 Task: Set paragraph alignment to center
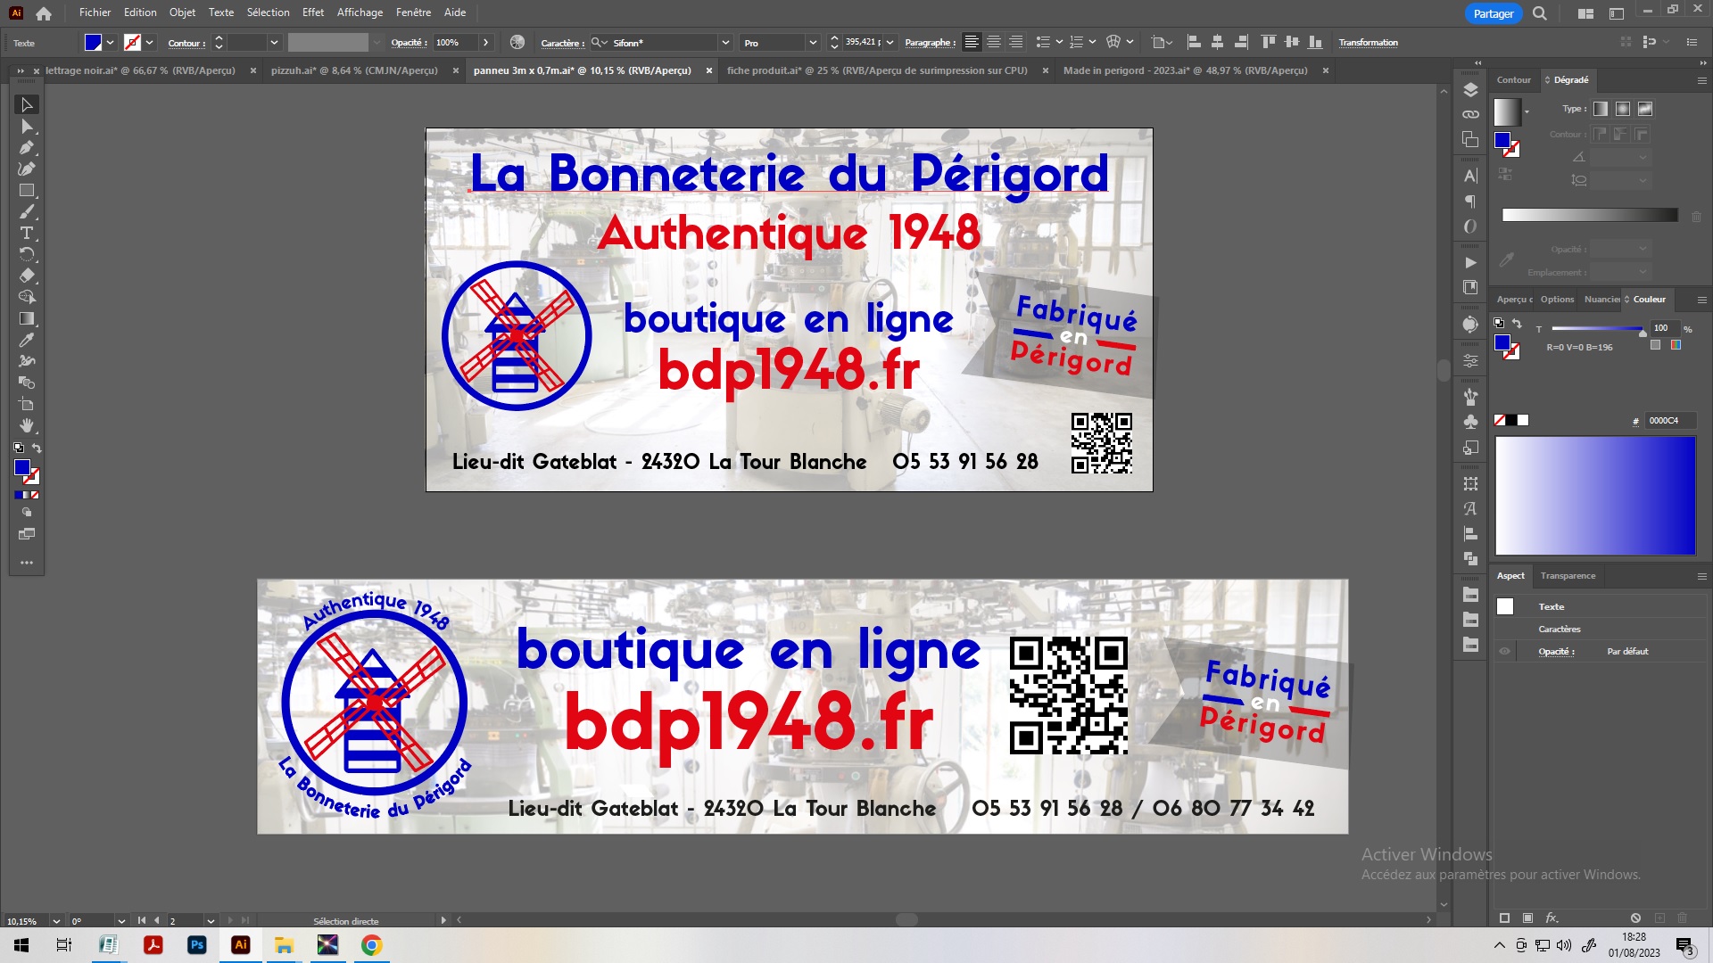[x=993, y=42]
